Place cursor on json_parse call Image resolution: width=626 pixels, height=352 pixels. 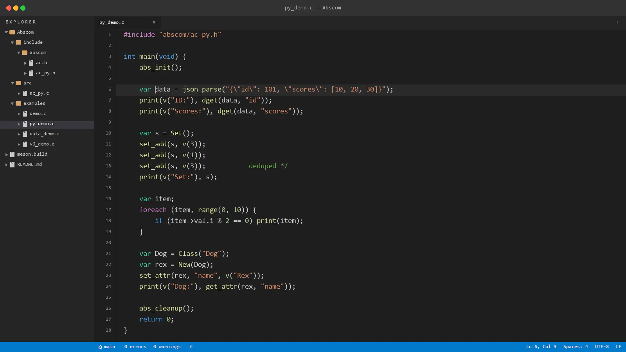202,89
